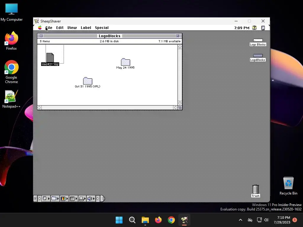
Task: Click the LogoBlocks window grow box
Action: tap(180, 108)
